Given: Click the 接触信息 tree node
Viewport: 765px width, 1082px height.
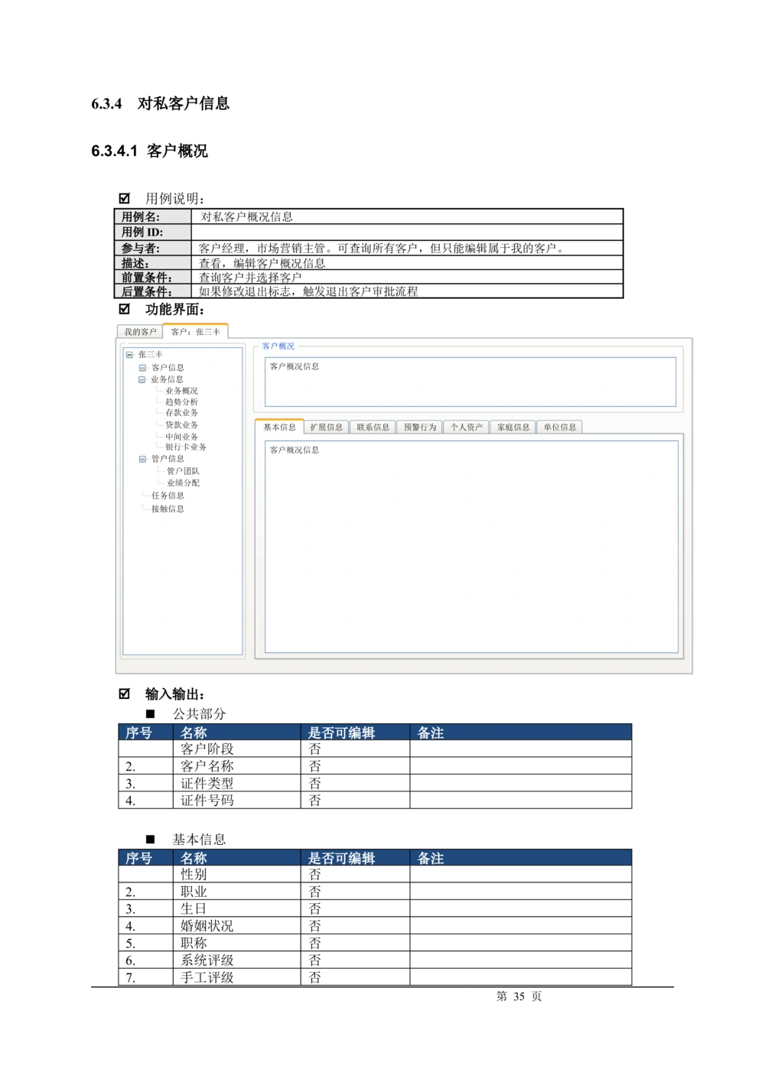Looking at the screenshot, I should coord(168,509).
